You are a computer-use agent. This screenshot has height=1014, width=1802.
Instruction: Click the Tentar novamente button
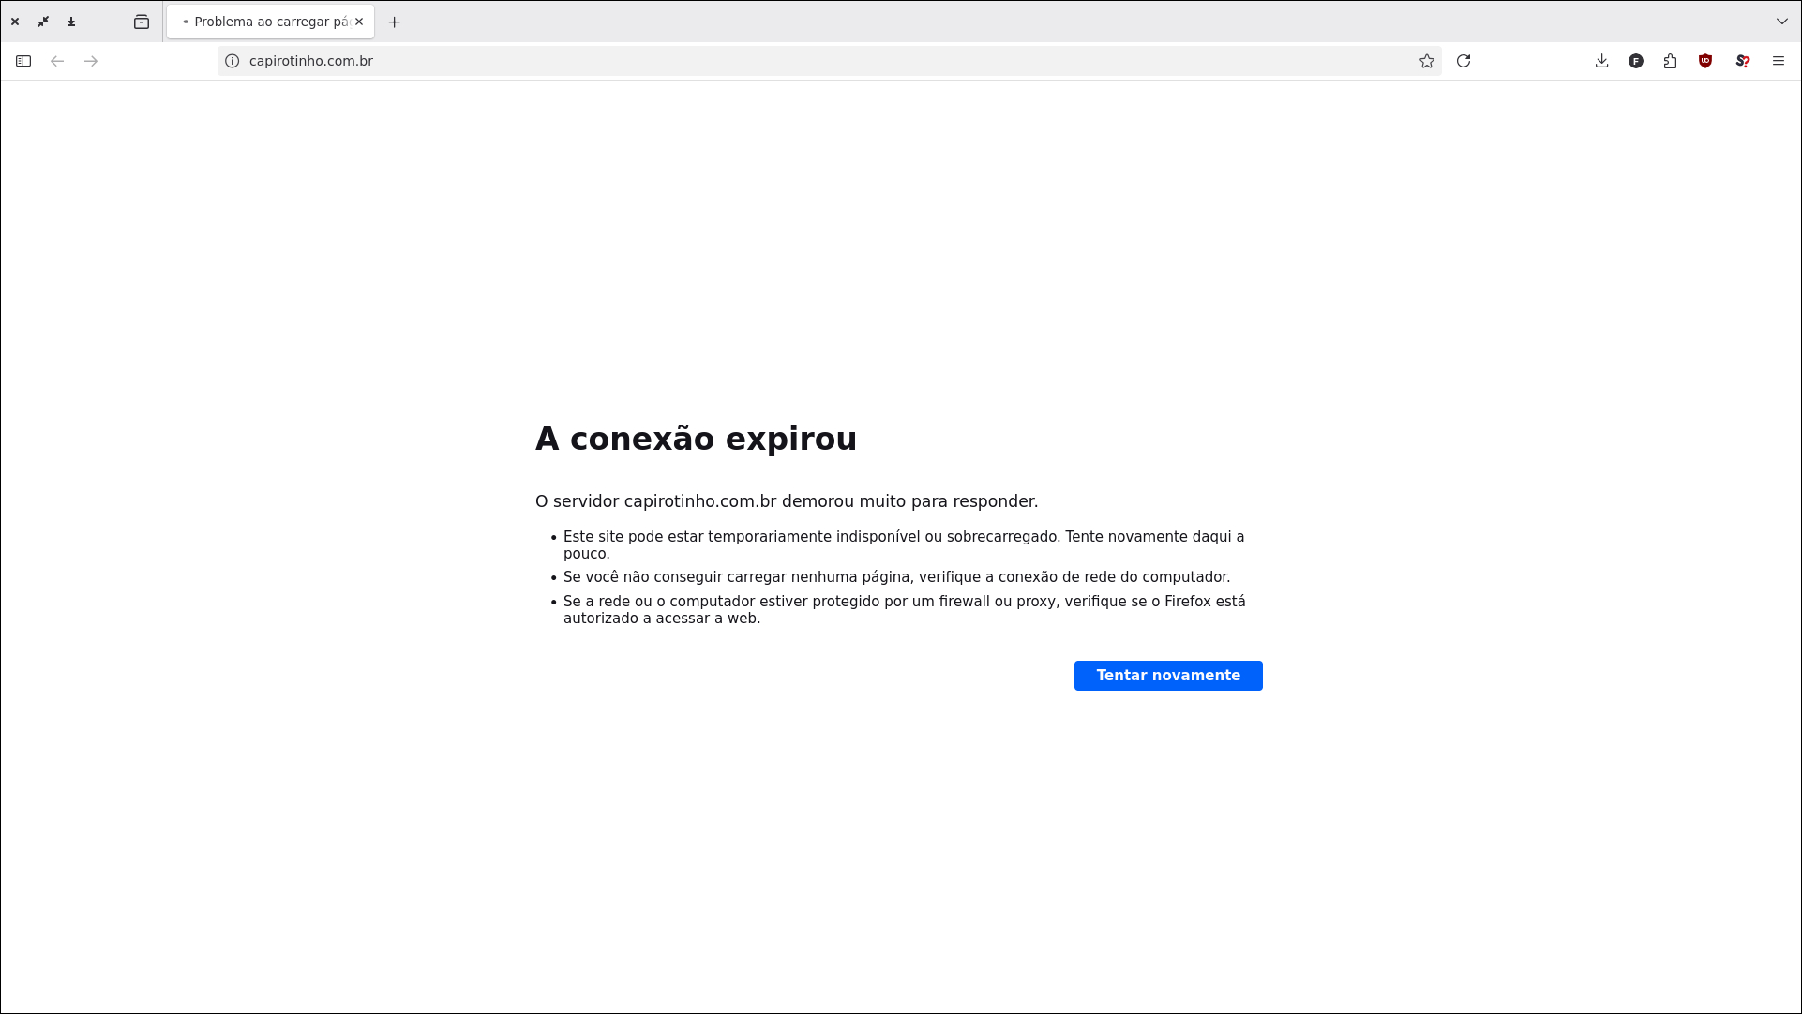pos(1168,676)
